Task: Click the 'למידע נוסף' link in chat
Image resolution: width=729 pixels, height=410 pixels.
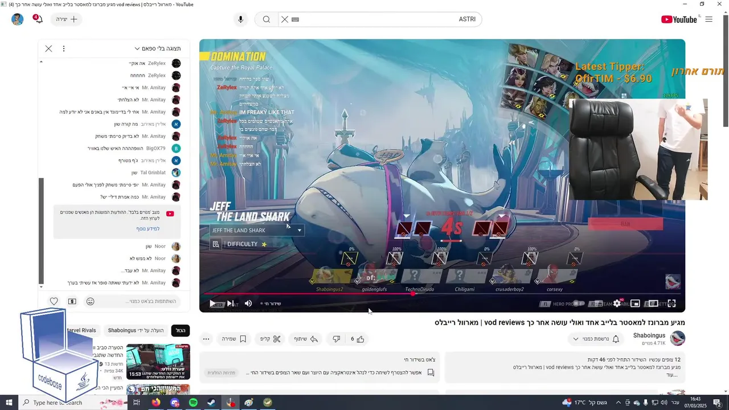Action: (x=148, y=228)
